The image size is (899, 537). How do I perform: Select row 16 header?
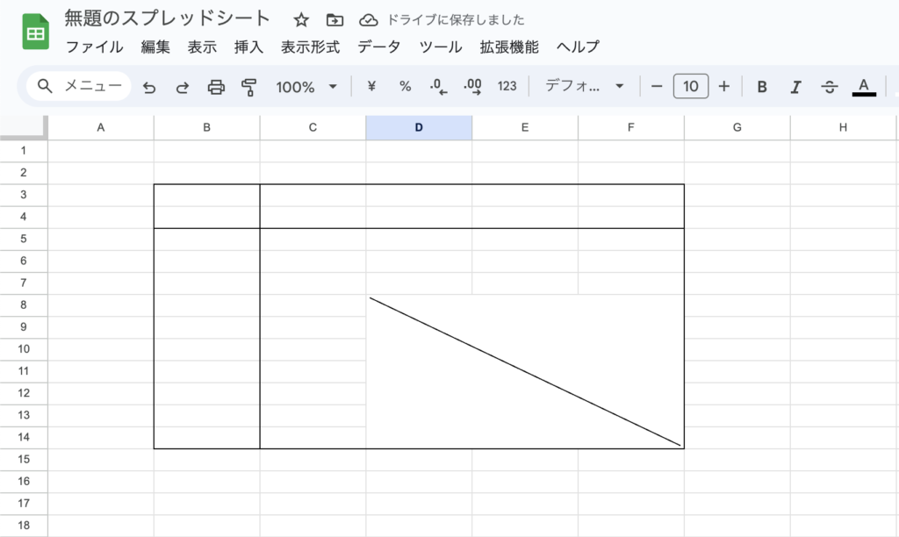point(24,482)
